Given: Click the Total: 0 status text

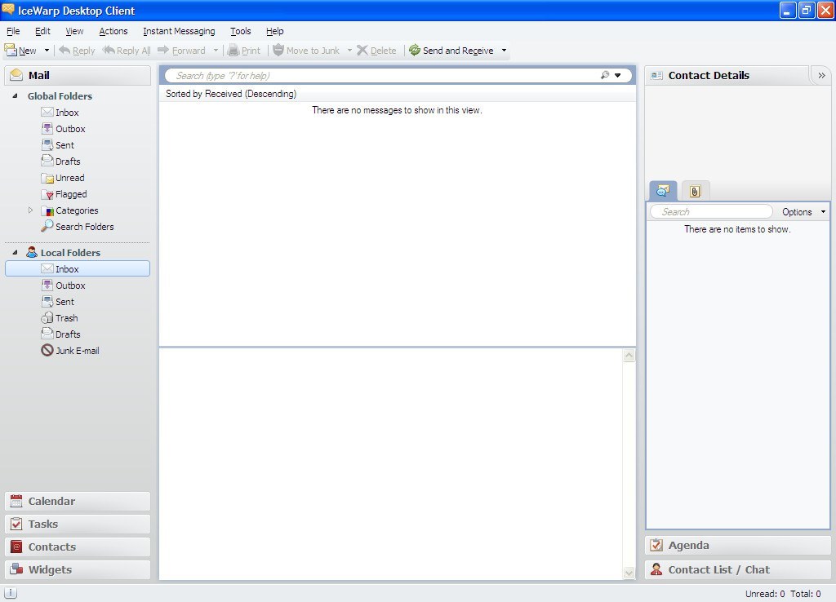Looking at the screenshot, I should (x=806, y=594).
